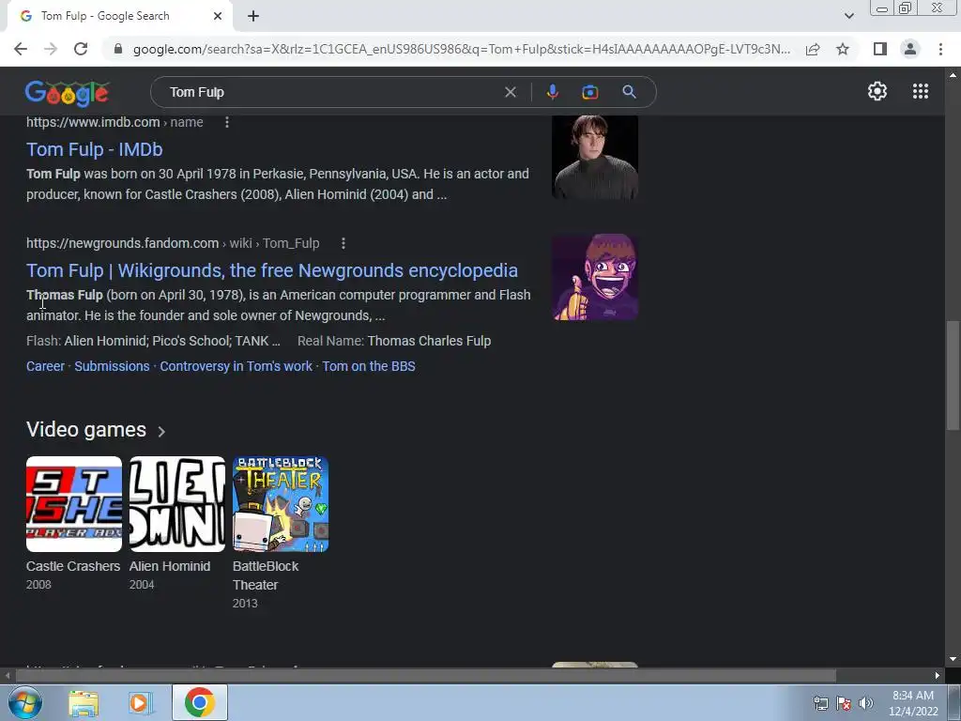Bookmark this page with star
The height and width of the screenshot is (721, 961).
[843, 49]
